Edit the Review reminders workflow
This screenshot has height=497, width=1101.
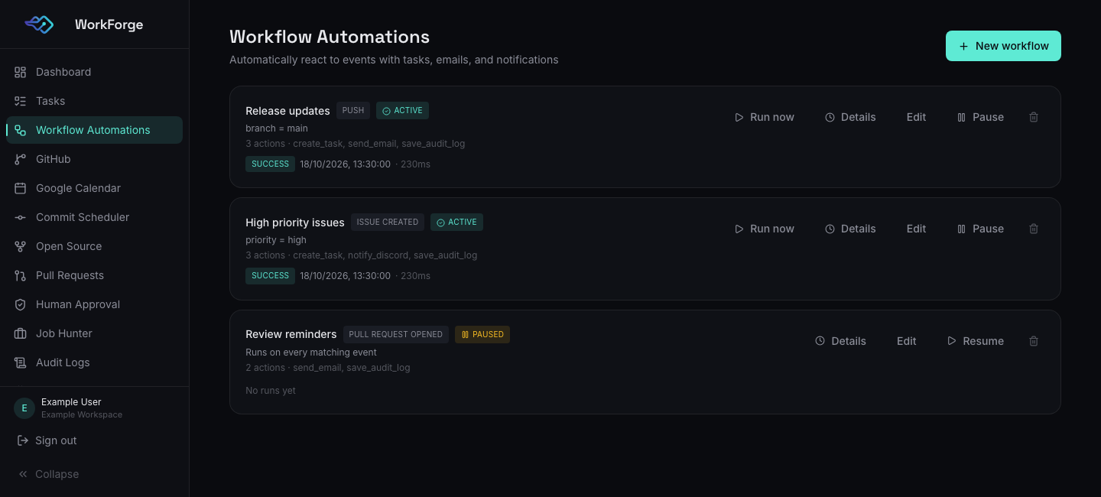click(906, 341)
